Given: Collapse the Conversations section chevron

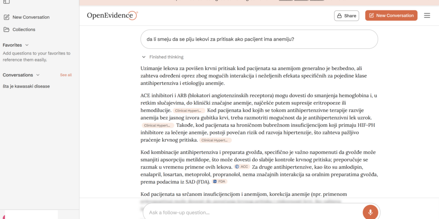Looking at the screenshot, I should [x=38, y=75].
